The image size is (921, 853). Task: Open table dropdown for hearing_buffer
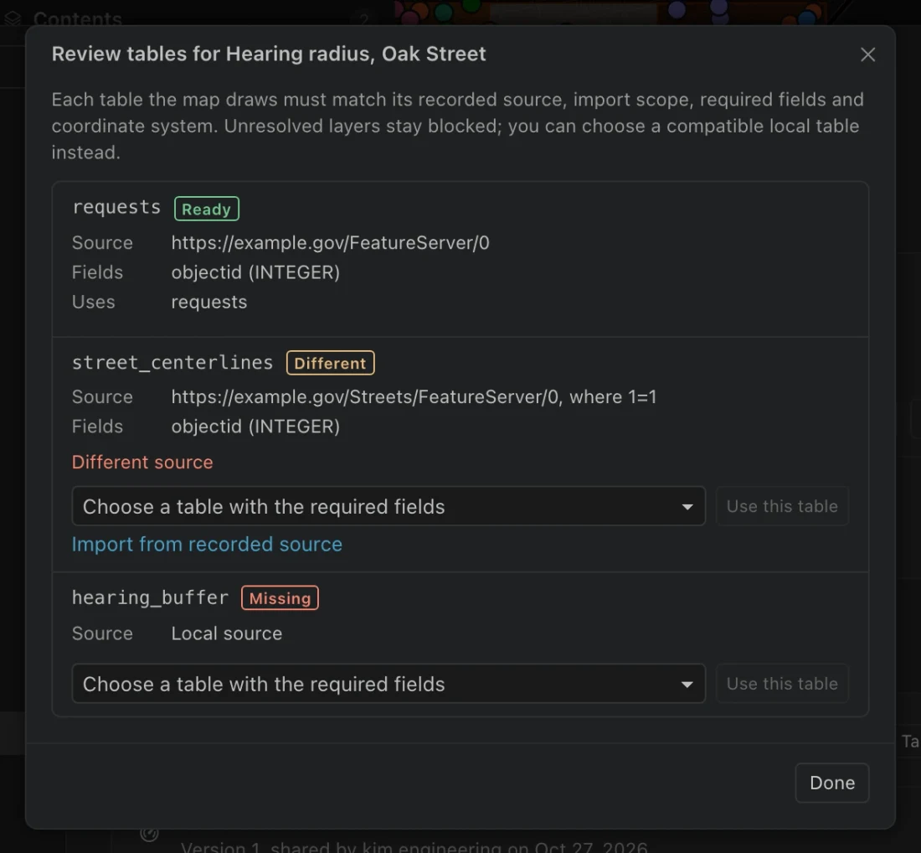coord(388,684)
